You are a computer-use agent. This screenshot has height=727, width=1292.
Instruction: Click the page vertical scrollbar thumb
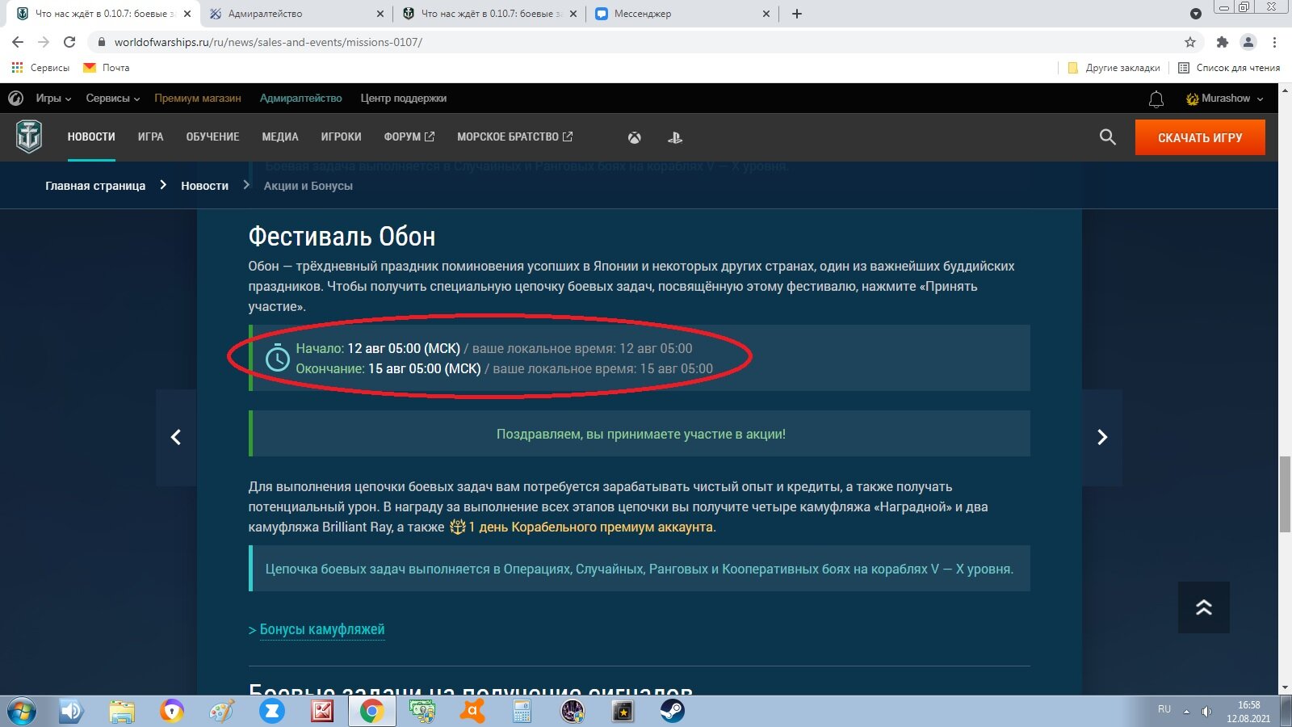pyautogui.click(x=1285, y=494)
